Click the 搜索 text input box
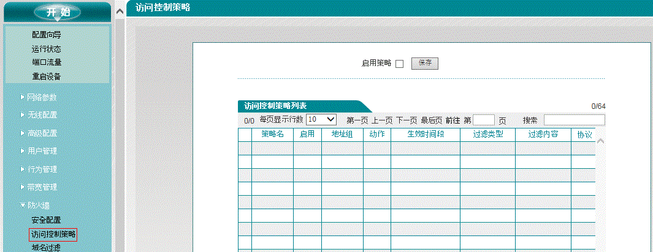Viewport: 653px width, 252px height. coord(575,120)
